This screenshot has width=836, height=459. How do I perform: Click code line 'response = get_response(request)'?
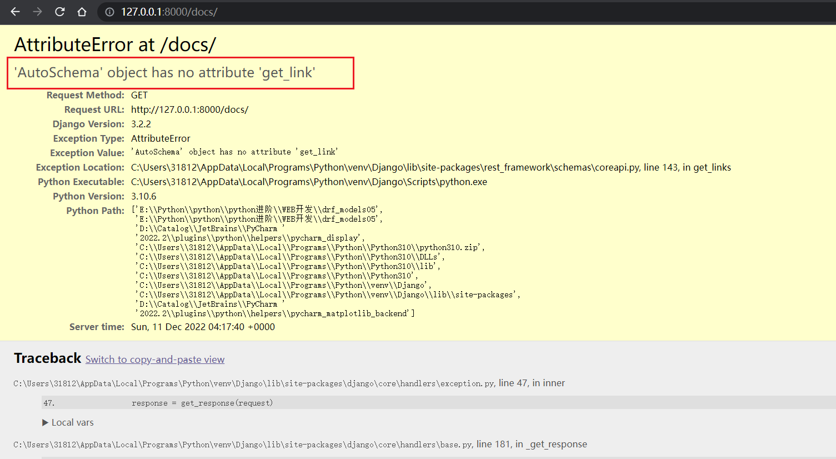click(x=202, y=403)
